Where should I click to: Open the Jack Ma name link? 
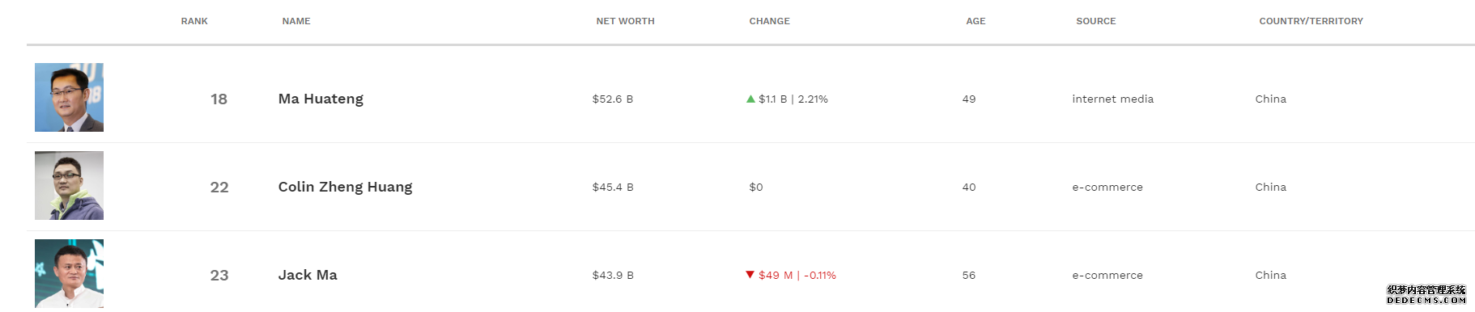click(x=308, y=275)
